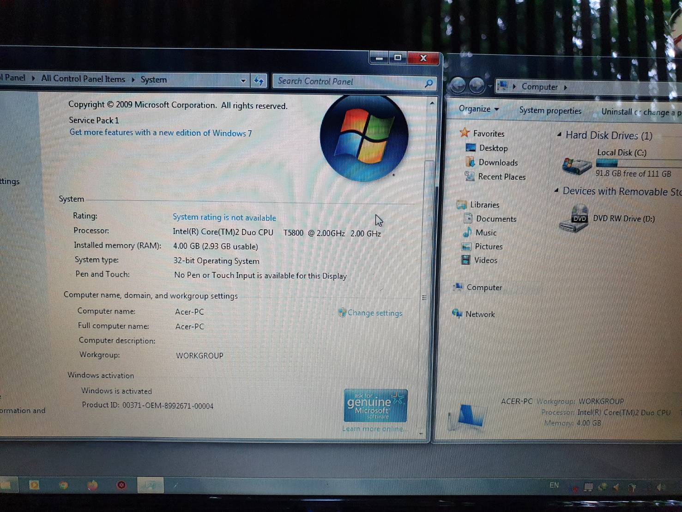682x512 pixels.
Task: Click the refresh button beside address bar
Action: click(259, 81)
